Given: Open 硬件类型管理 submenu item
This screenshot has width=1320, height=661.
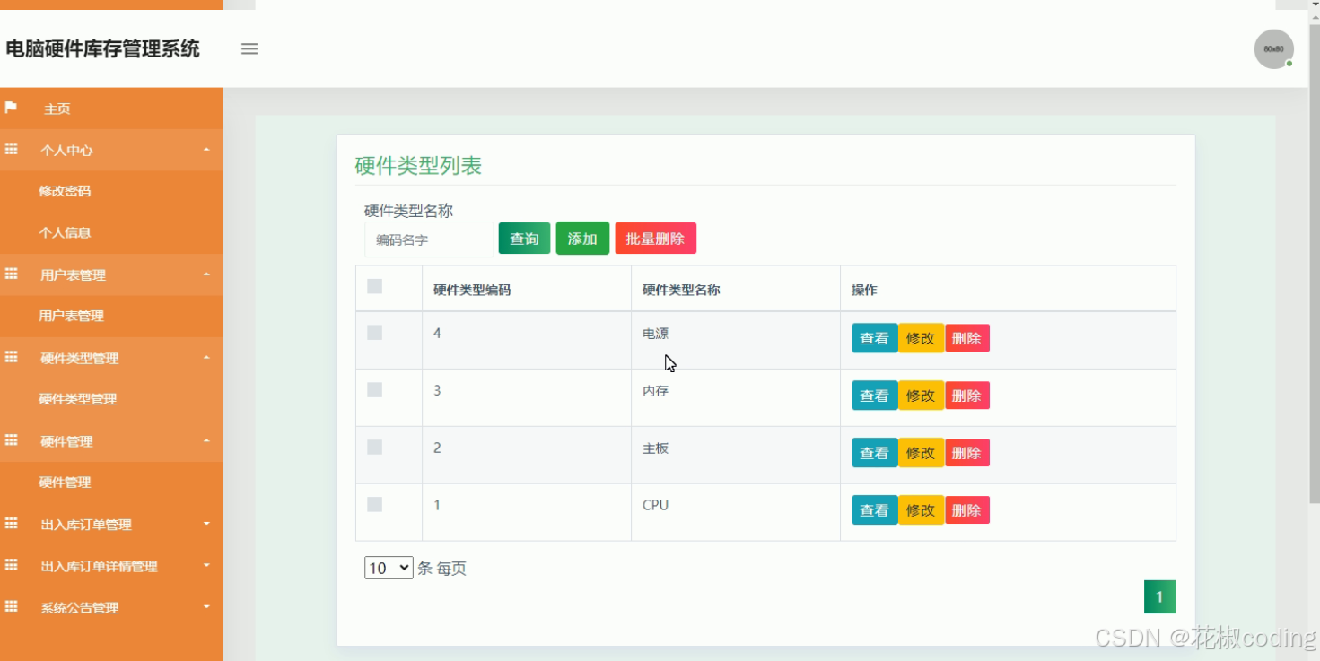Looking at the screenshot, I should [x=77, y=399].
